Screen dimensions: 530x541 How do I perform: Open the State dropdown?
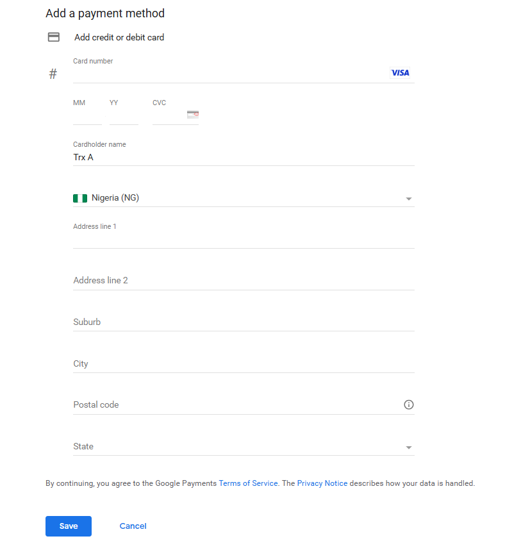click(x=244, y=447)
